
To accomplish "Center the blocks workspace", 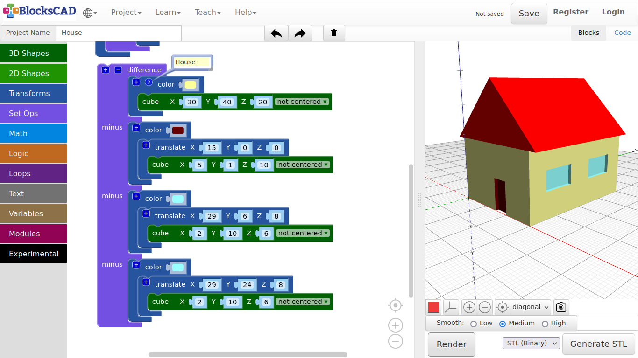I will (x=396, y=305).
